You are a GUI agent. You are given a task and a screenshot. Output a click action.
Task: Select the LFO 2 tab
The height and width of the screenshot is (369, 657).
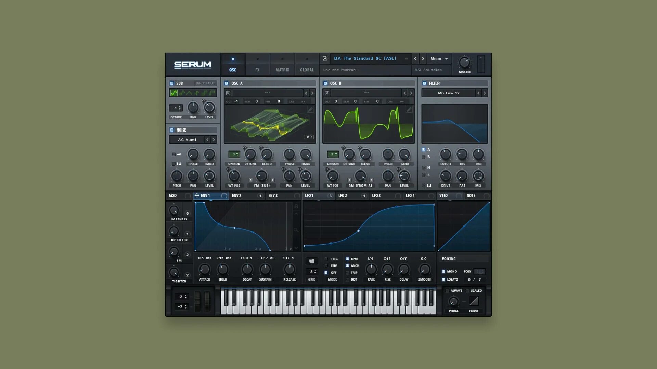343,196
